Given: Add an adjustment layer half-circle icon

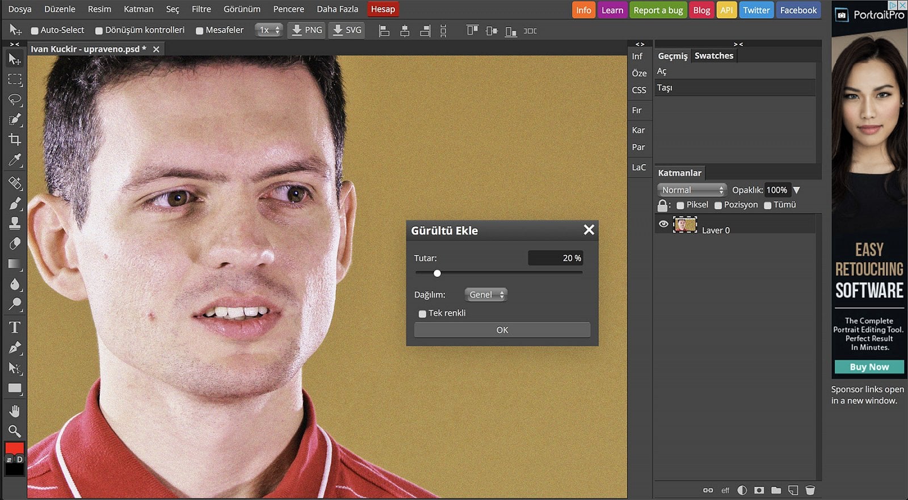Looking at the screenshot, I should (742, 490).
